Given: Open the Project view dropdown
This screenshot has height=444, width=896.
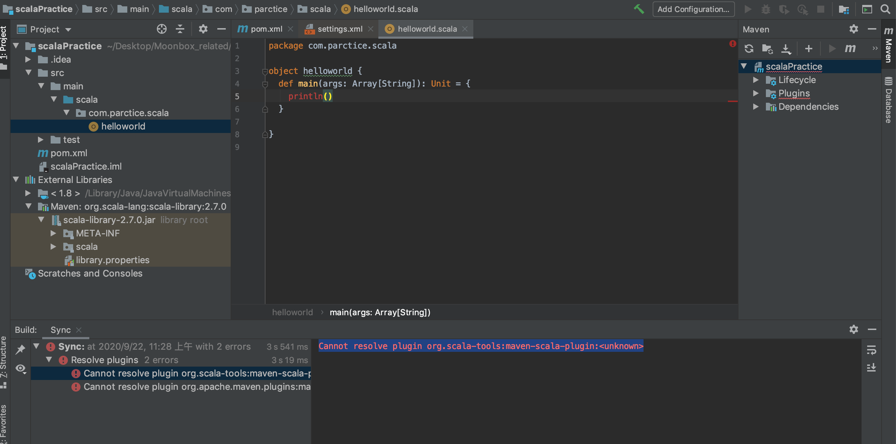Looking at the screenshot, I should point(68,30).
